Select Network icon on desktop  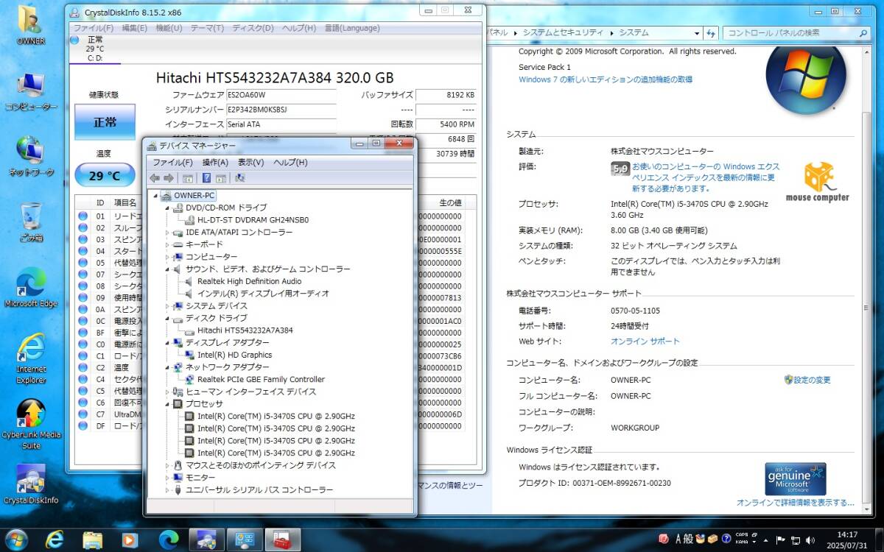click(31, 156)
